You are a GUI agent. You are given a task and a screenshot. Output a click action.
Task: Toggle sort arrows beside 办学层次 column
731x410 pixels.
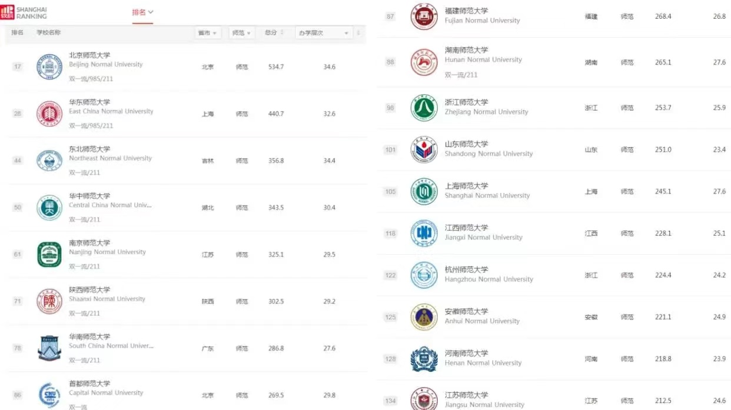click(x=358, y=33)
